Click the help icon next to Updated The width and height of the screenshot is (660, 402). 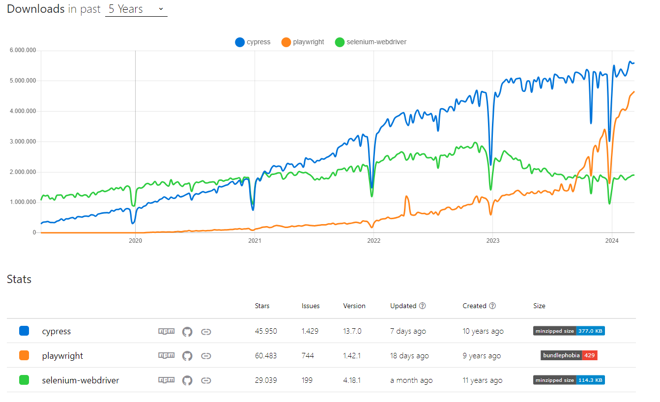(x=423, y=306)
